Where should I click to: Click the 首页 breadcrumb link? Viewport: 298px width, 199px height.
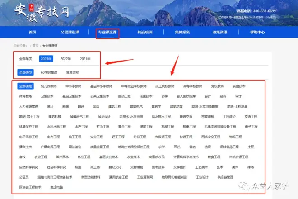click(35, 46)
